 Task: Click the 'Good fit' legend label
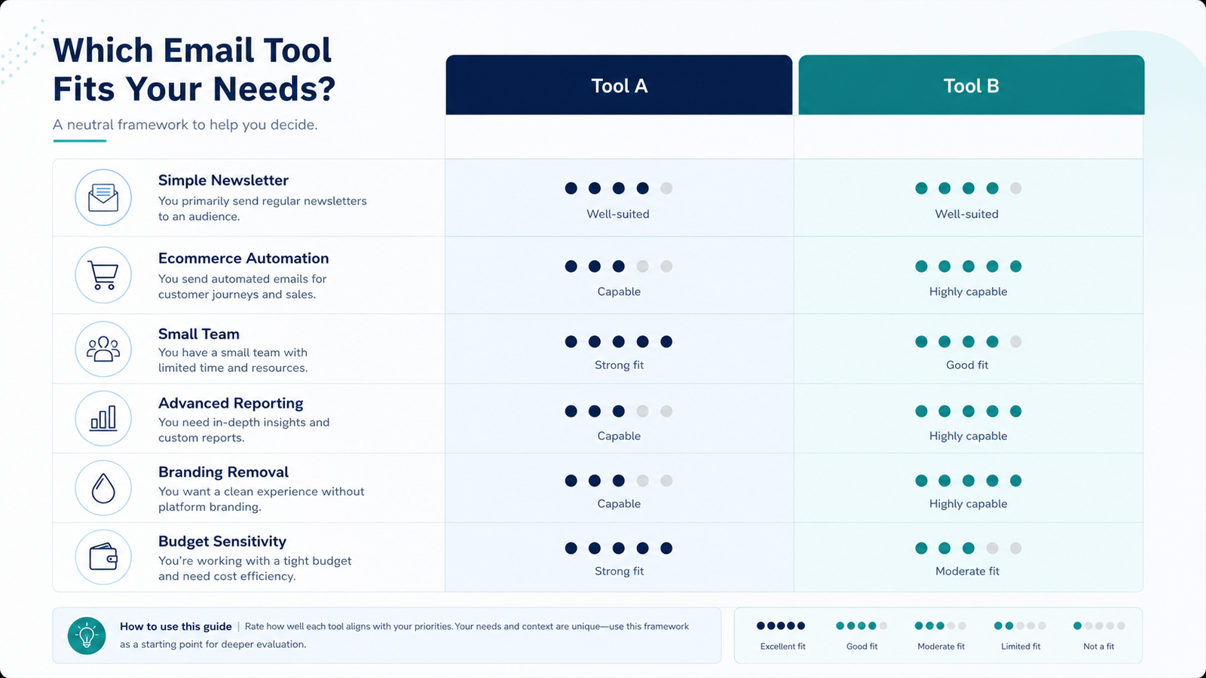click(x=862, y=646)
